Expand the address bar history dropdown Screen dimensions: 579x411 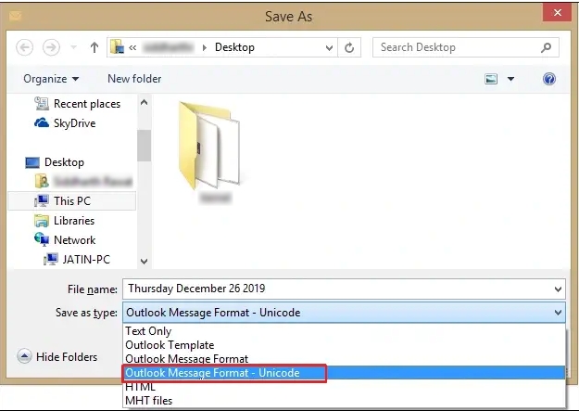[x=329, y=47]
